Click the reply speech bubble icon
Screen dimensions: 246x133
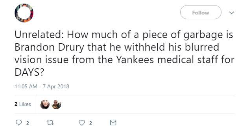19,123
